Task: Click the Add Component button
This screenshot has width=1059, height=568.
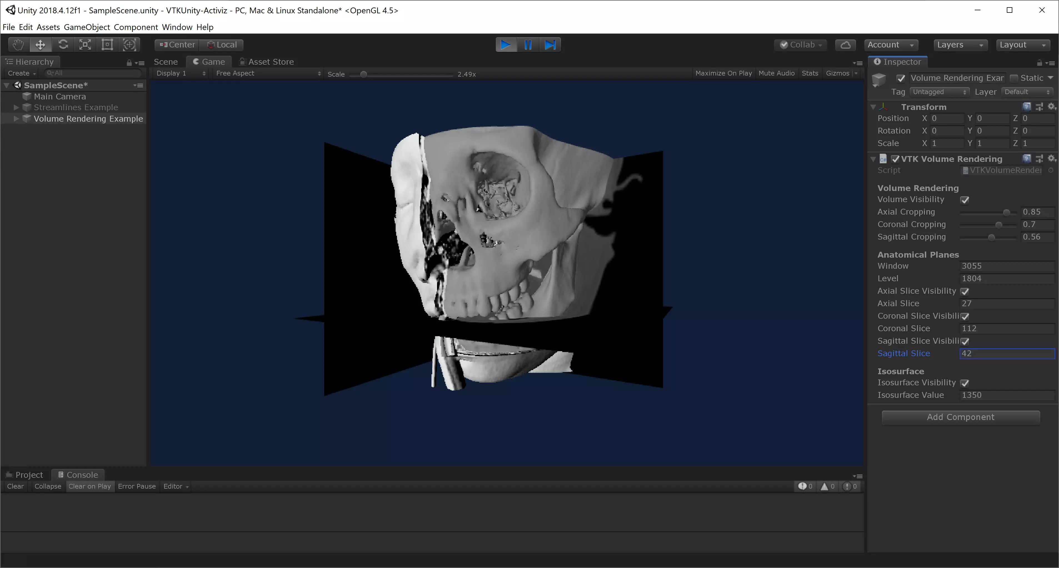Action: click(x=960, y=417)
